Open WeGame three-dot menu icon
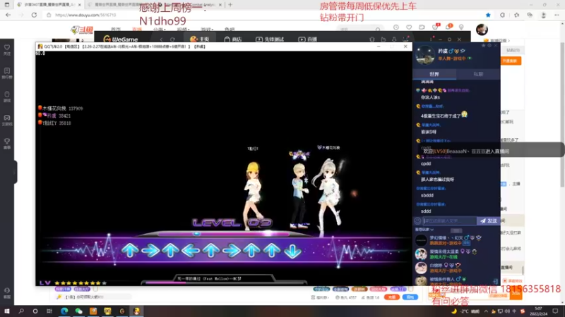This screenshot has height=317, width=565. [431, 39]
